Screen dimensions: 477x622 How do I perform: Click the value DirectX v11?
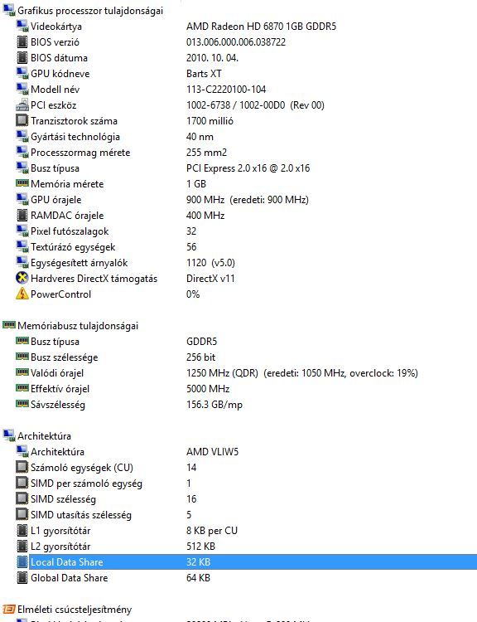coord(210,278)
